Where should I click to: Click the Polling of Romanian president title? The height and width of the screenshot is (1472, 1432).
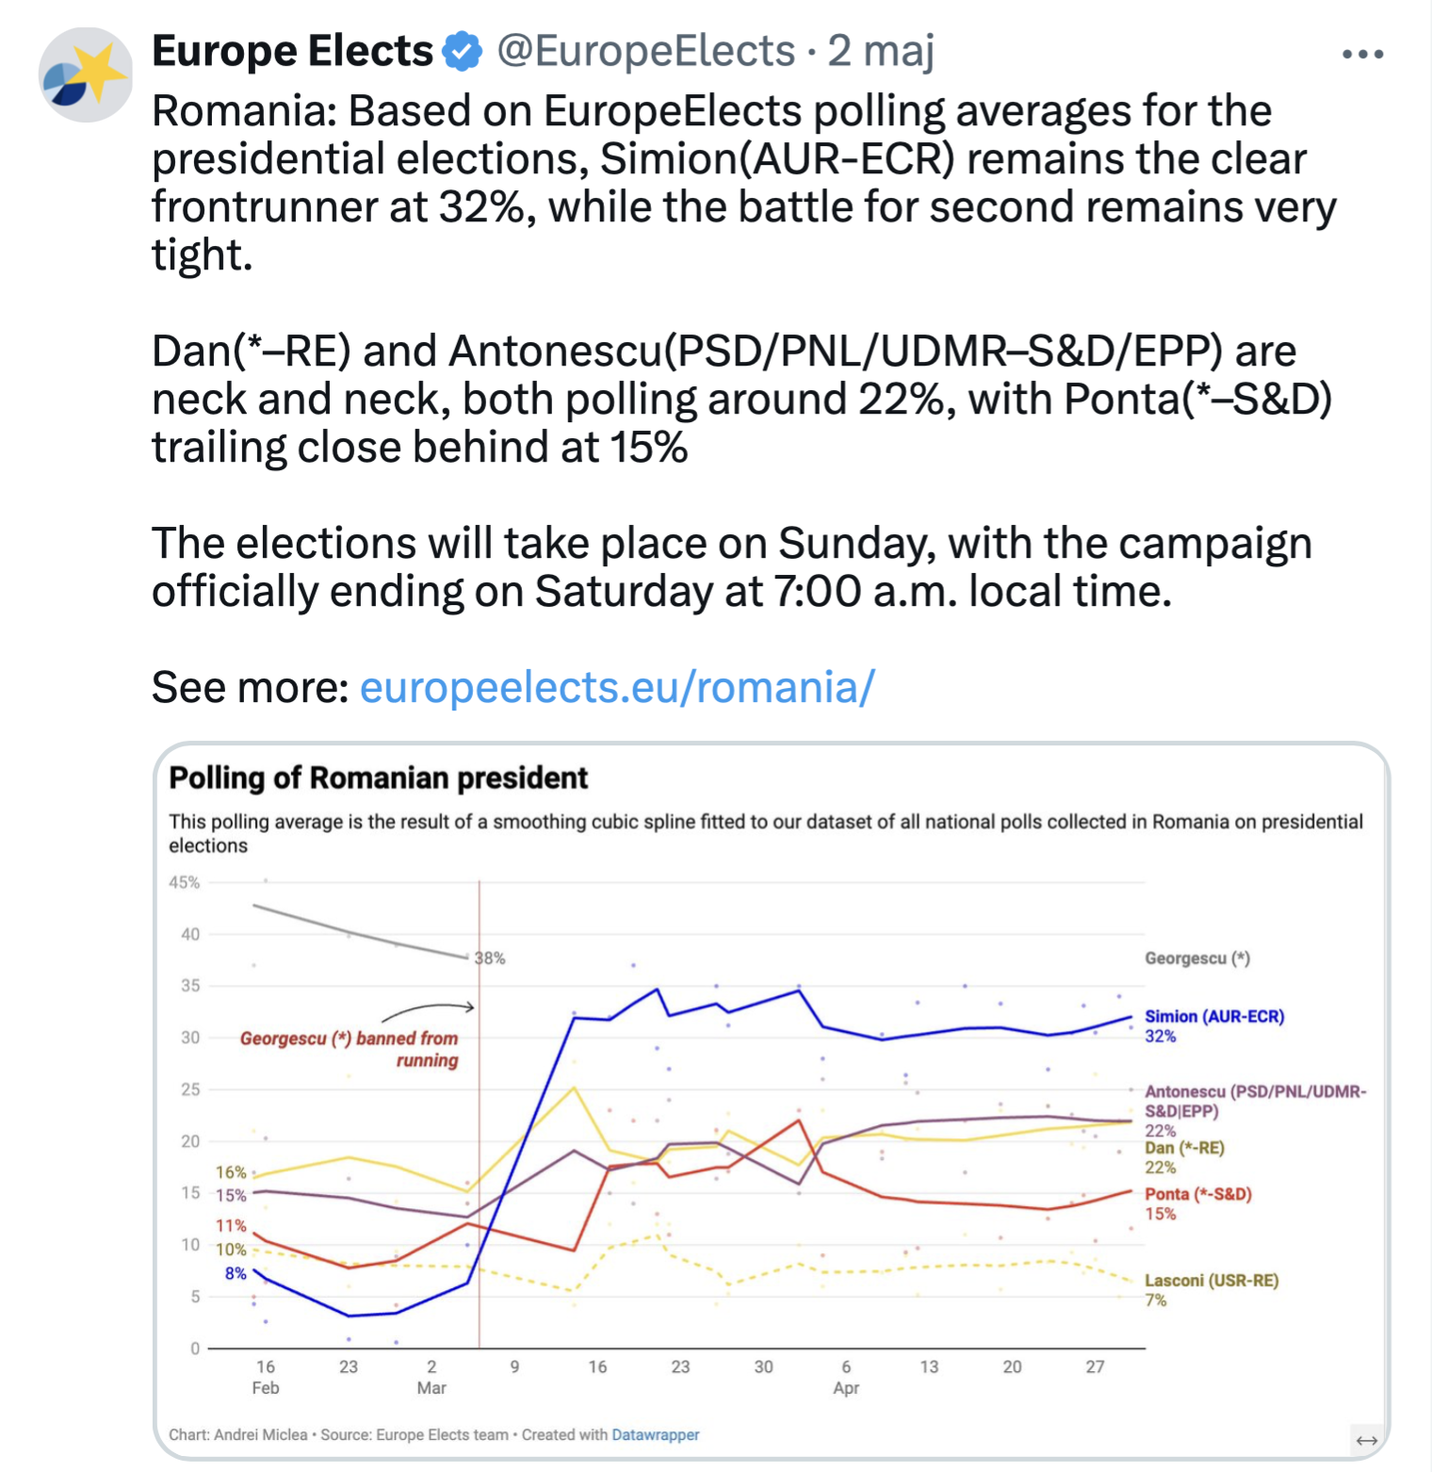point(378,777)
